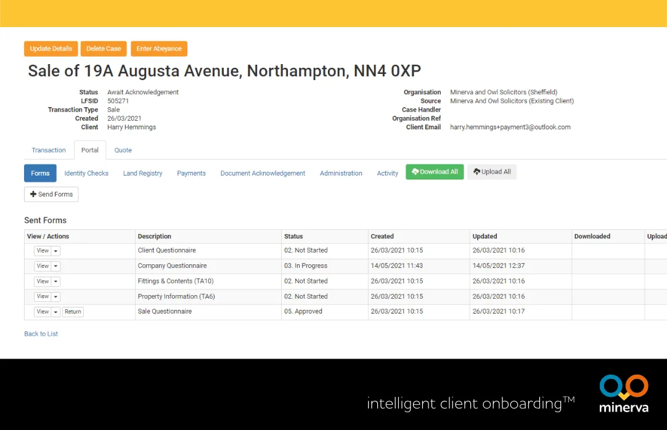The width and height of the screenshot is (667, 430).
Task: Click the Minerva logo in footer
Action: tap(624, 394)
